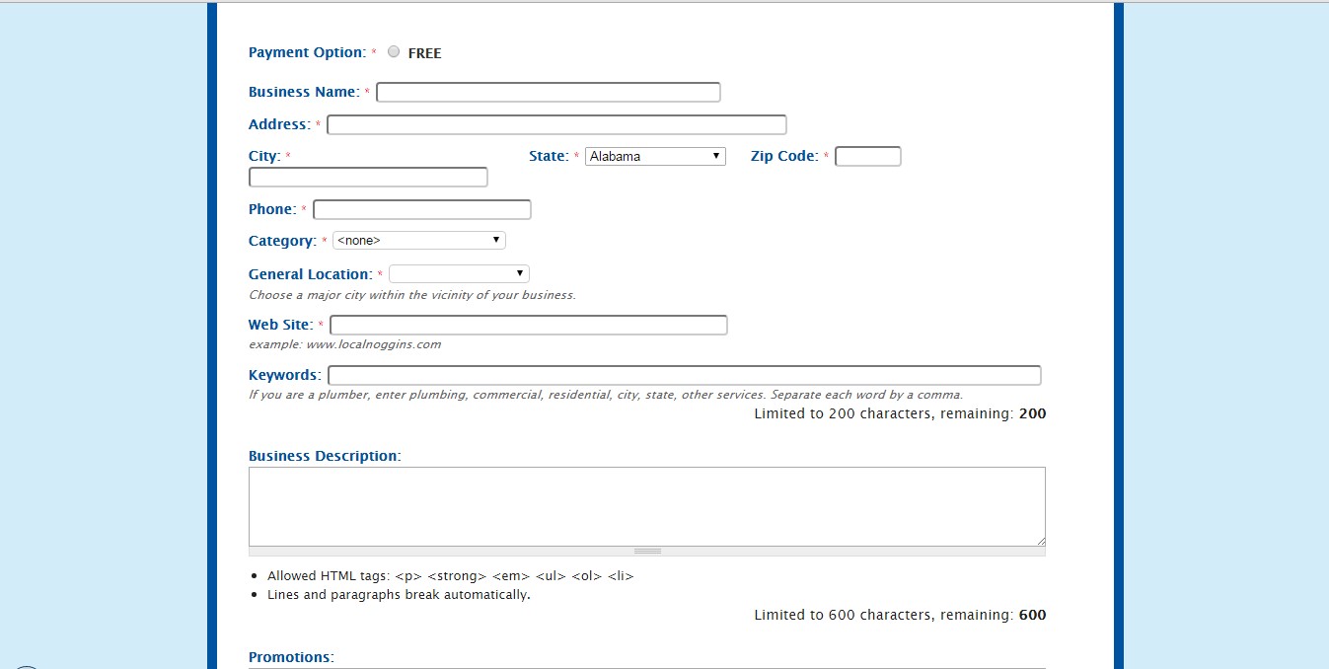This screenshot has width=1329, height=669.
Task: Click the 'Choose a major city' hint text
Action: (411, 295)
